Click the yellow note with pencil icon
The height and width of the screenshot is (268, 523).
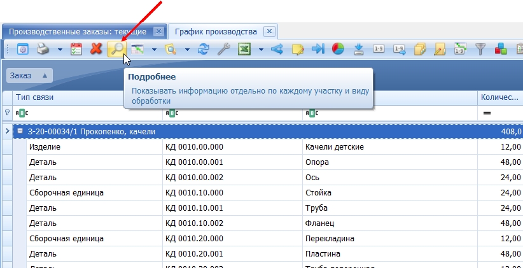298,50
